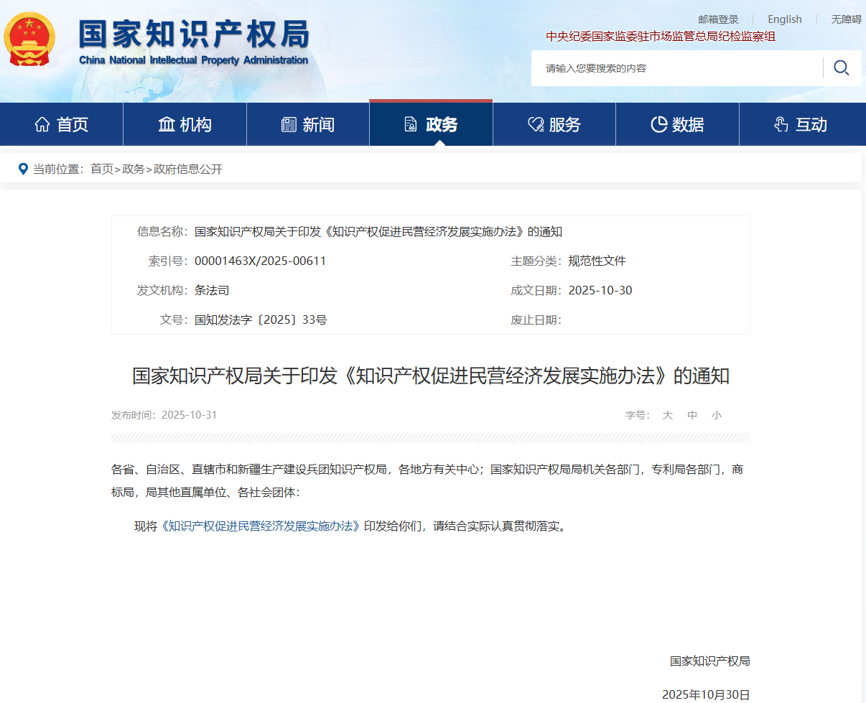Click the magnifier icon to search
The width and height of the screenshot is (866, 703).
(x=841, y=67)
